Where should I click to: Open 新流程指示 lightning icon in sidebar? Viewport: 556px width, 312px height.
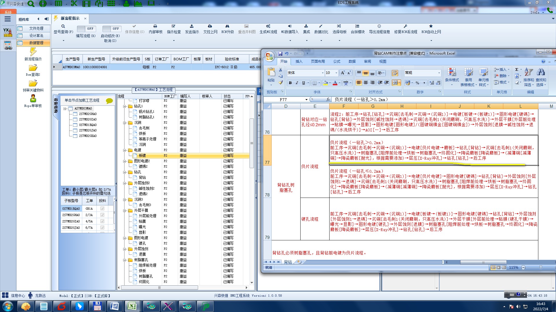(x=33, y=52)
